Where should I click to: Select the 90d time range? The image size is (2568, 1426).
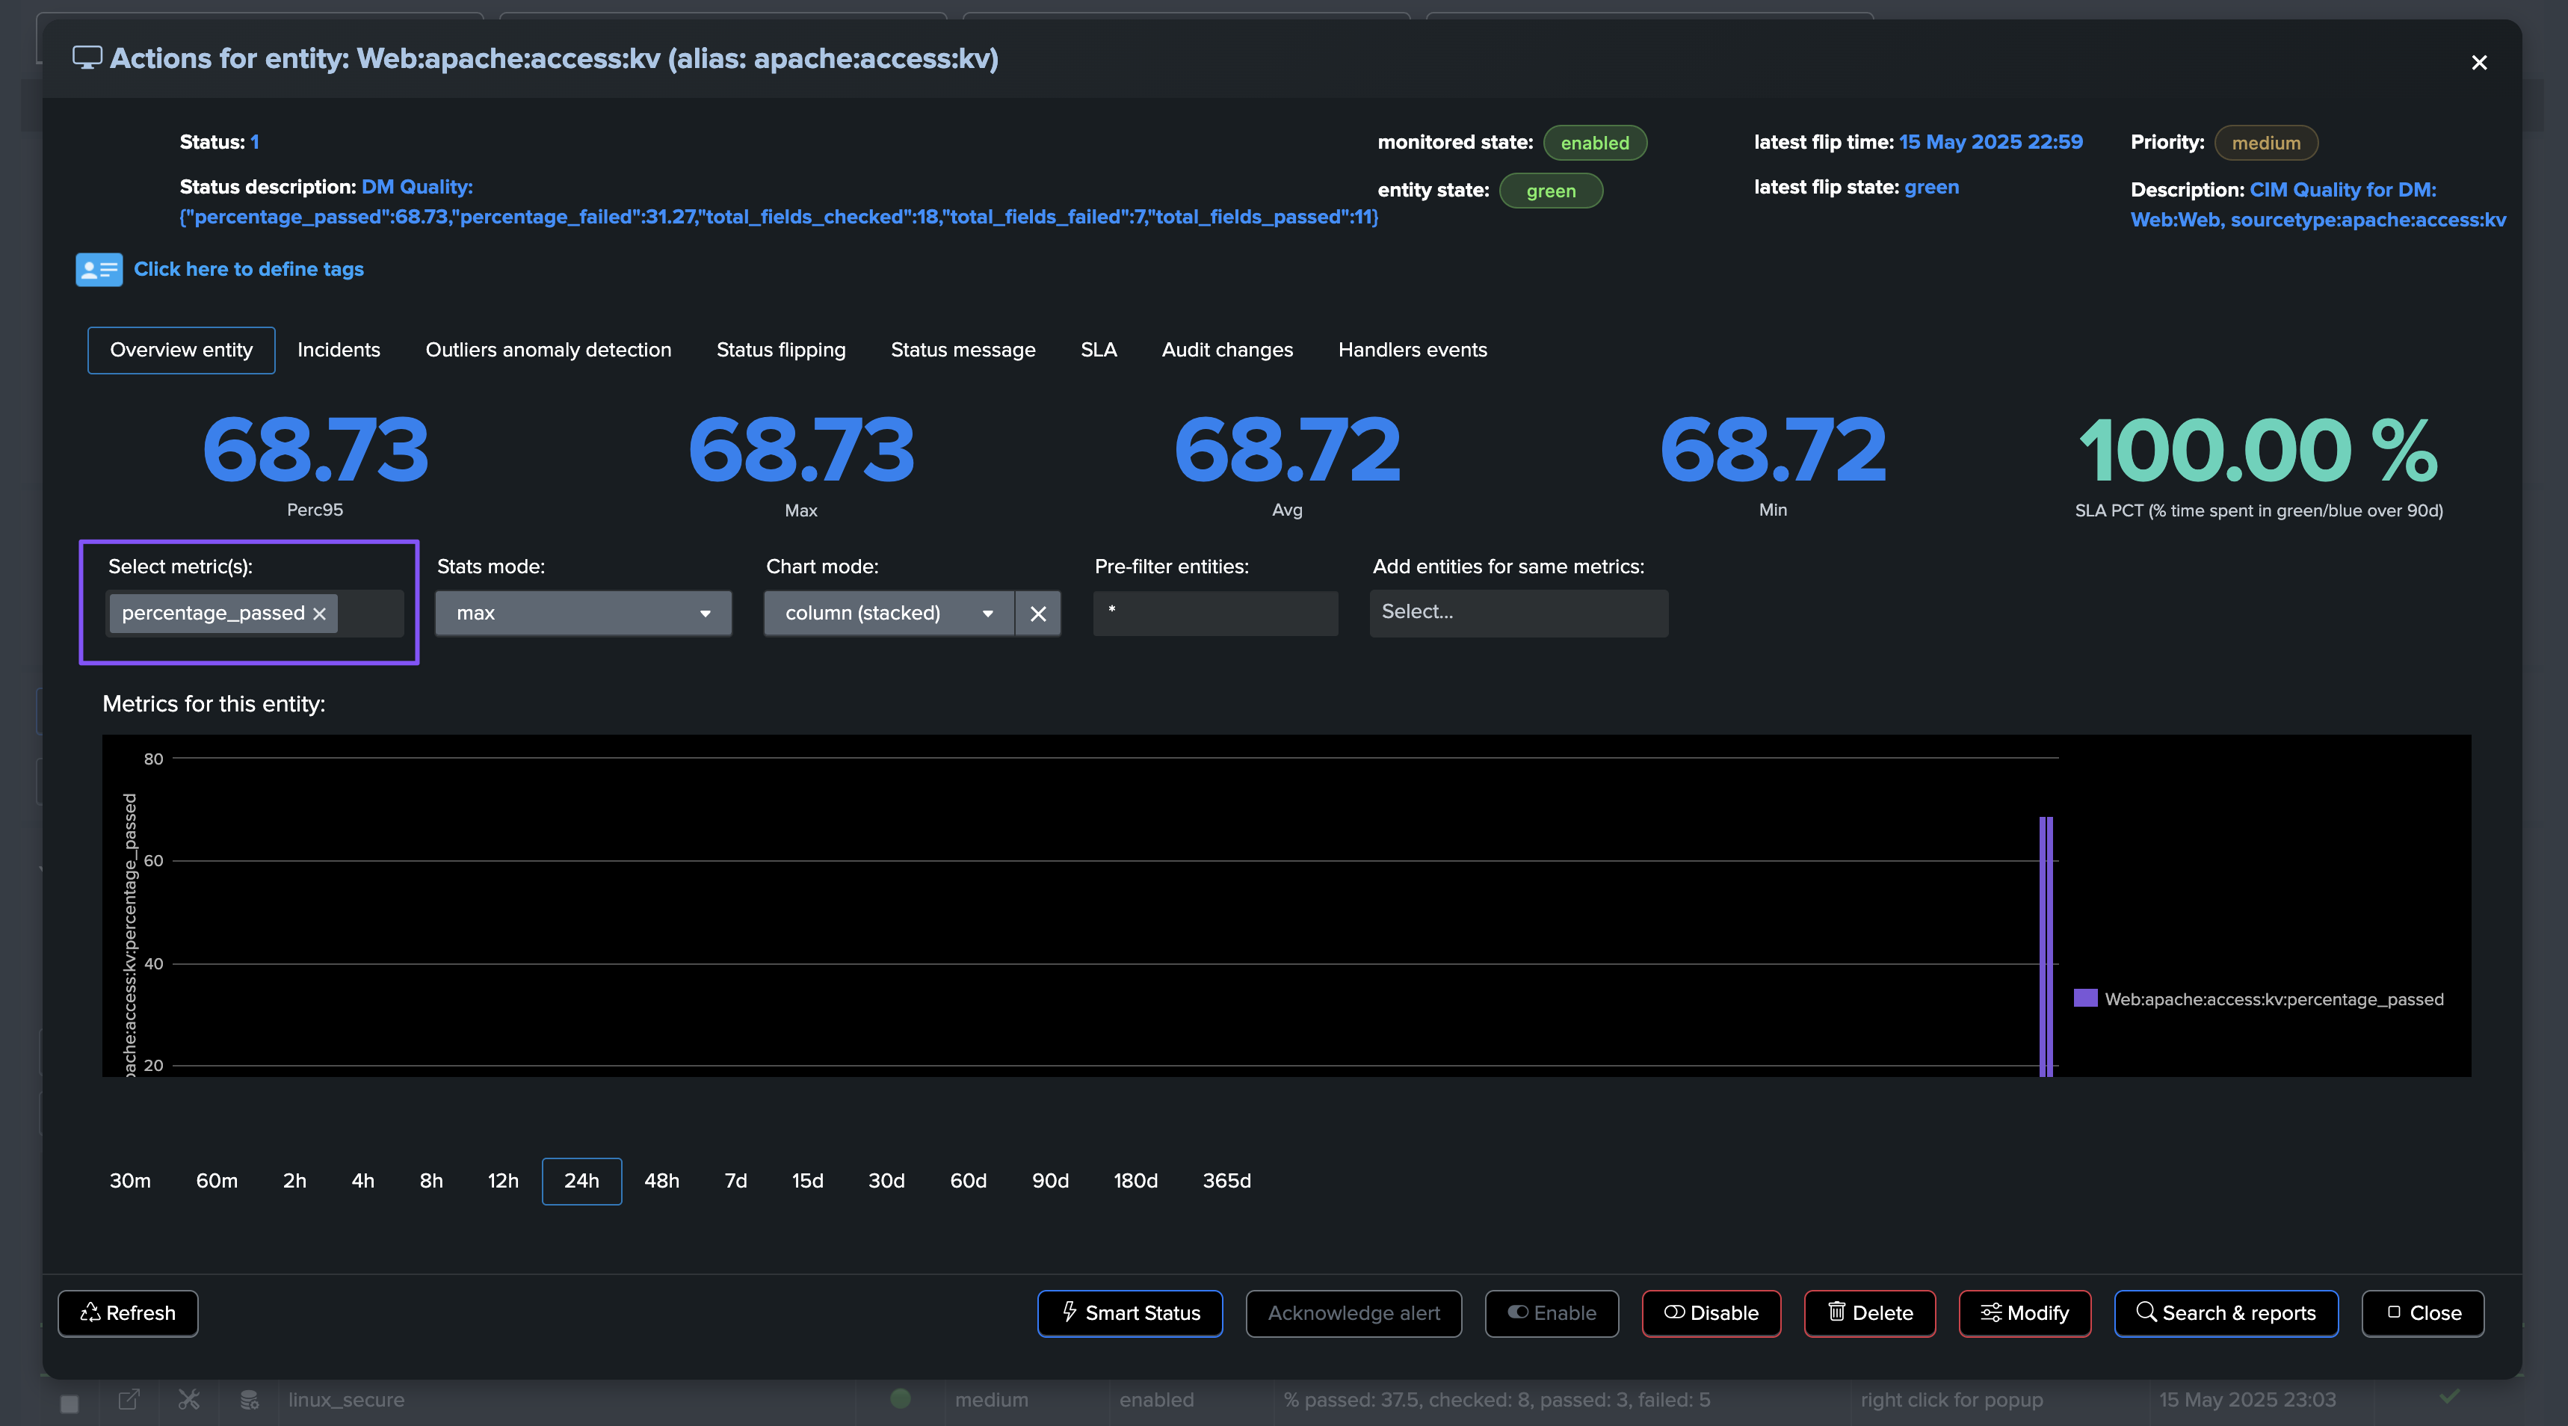[1050, 1181]
